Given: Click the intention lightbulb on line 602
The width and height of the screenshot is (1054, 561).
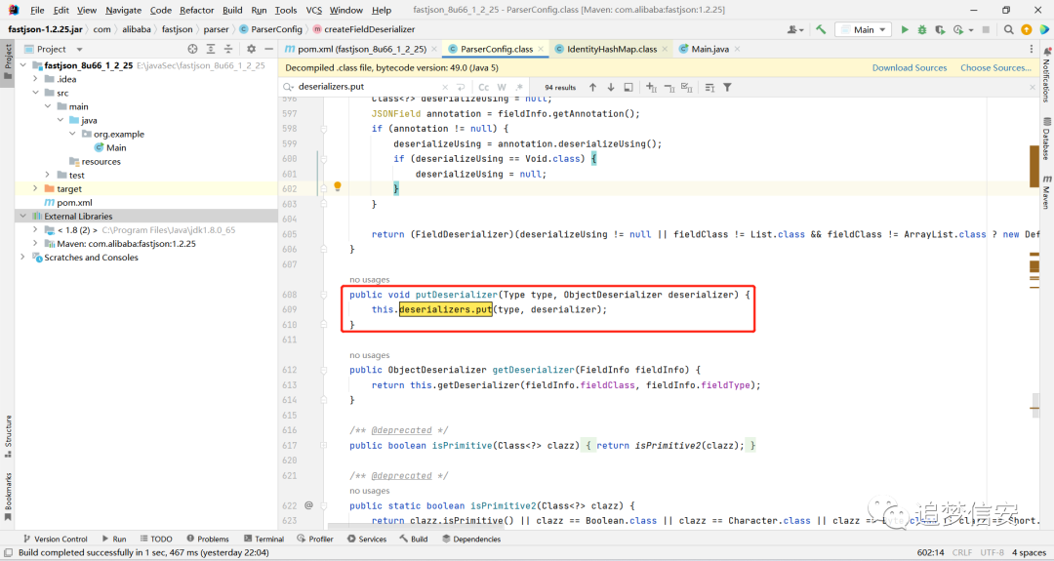Looking at the screenshot, I should click(338, 186).
